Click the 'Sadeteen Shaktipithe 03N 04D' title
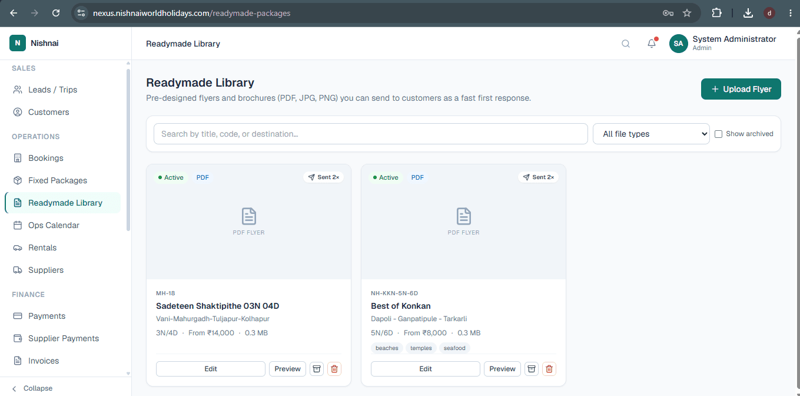The image size is (800, 396). click(x=217, y=306)
